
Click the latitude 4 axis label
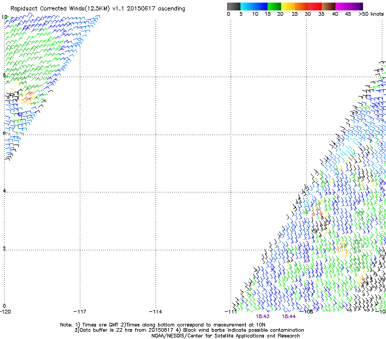coord(4,190)
